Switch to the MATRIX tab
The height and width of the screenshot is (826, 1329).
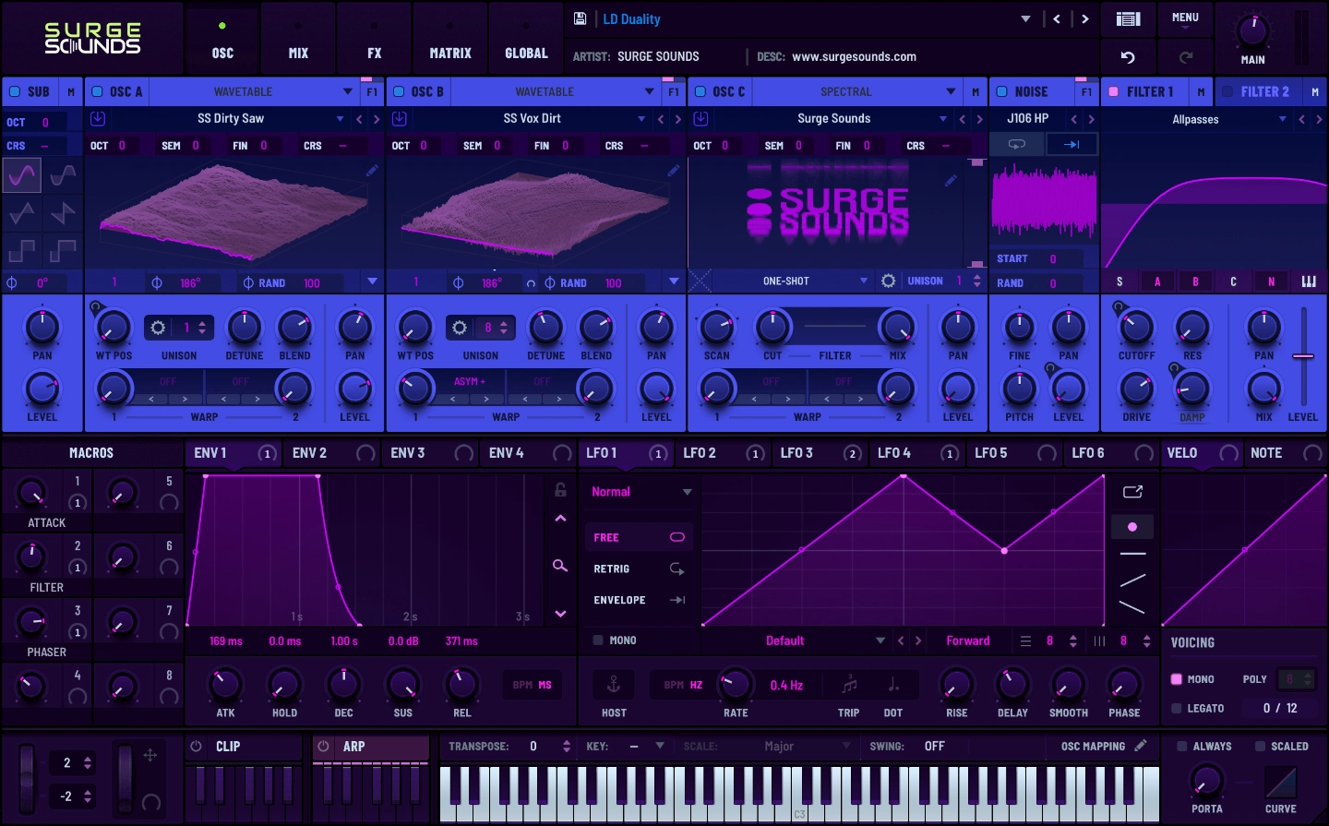pos(450,36)
